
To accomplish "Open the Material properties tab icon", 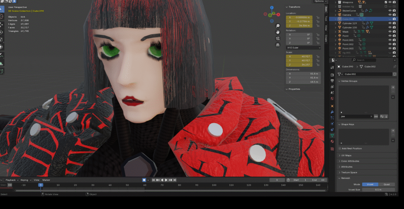I will pyautogui.click(x=332, y=142).
